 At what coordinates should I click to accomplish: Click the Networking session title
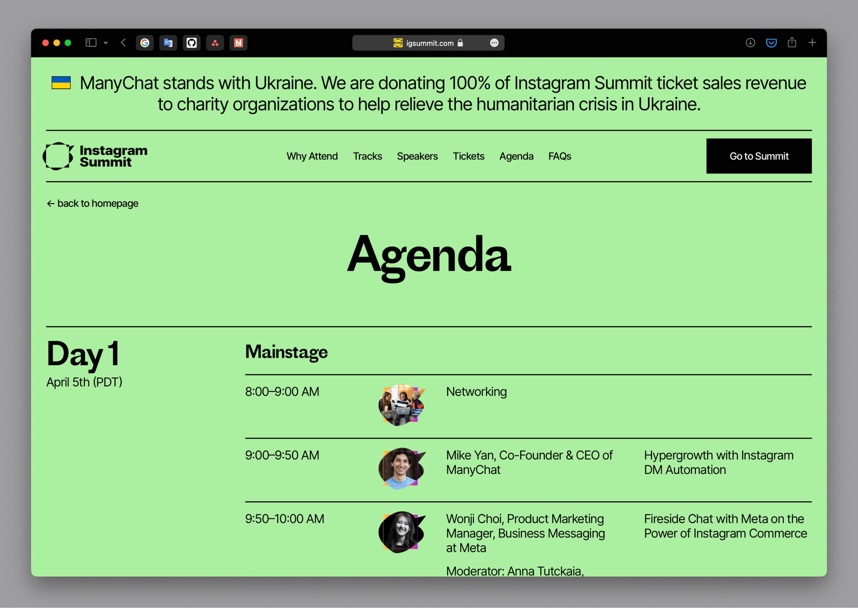click(476, 391)
